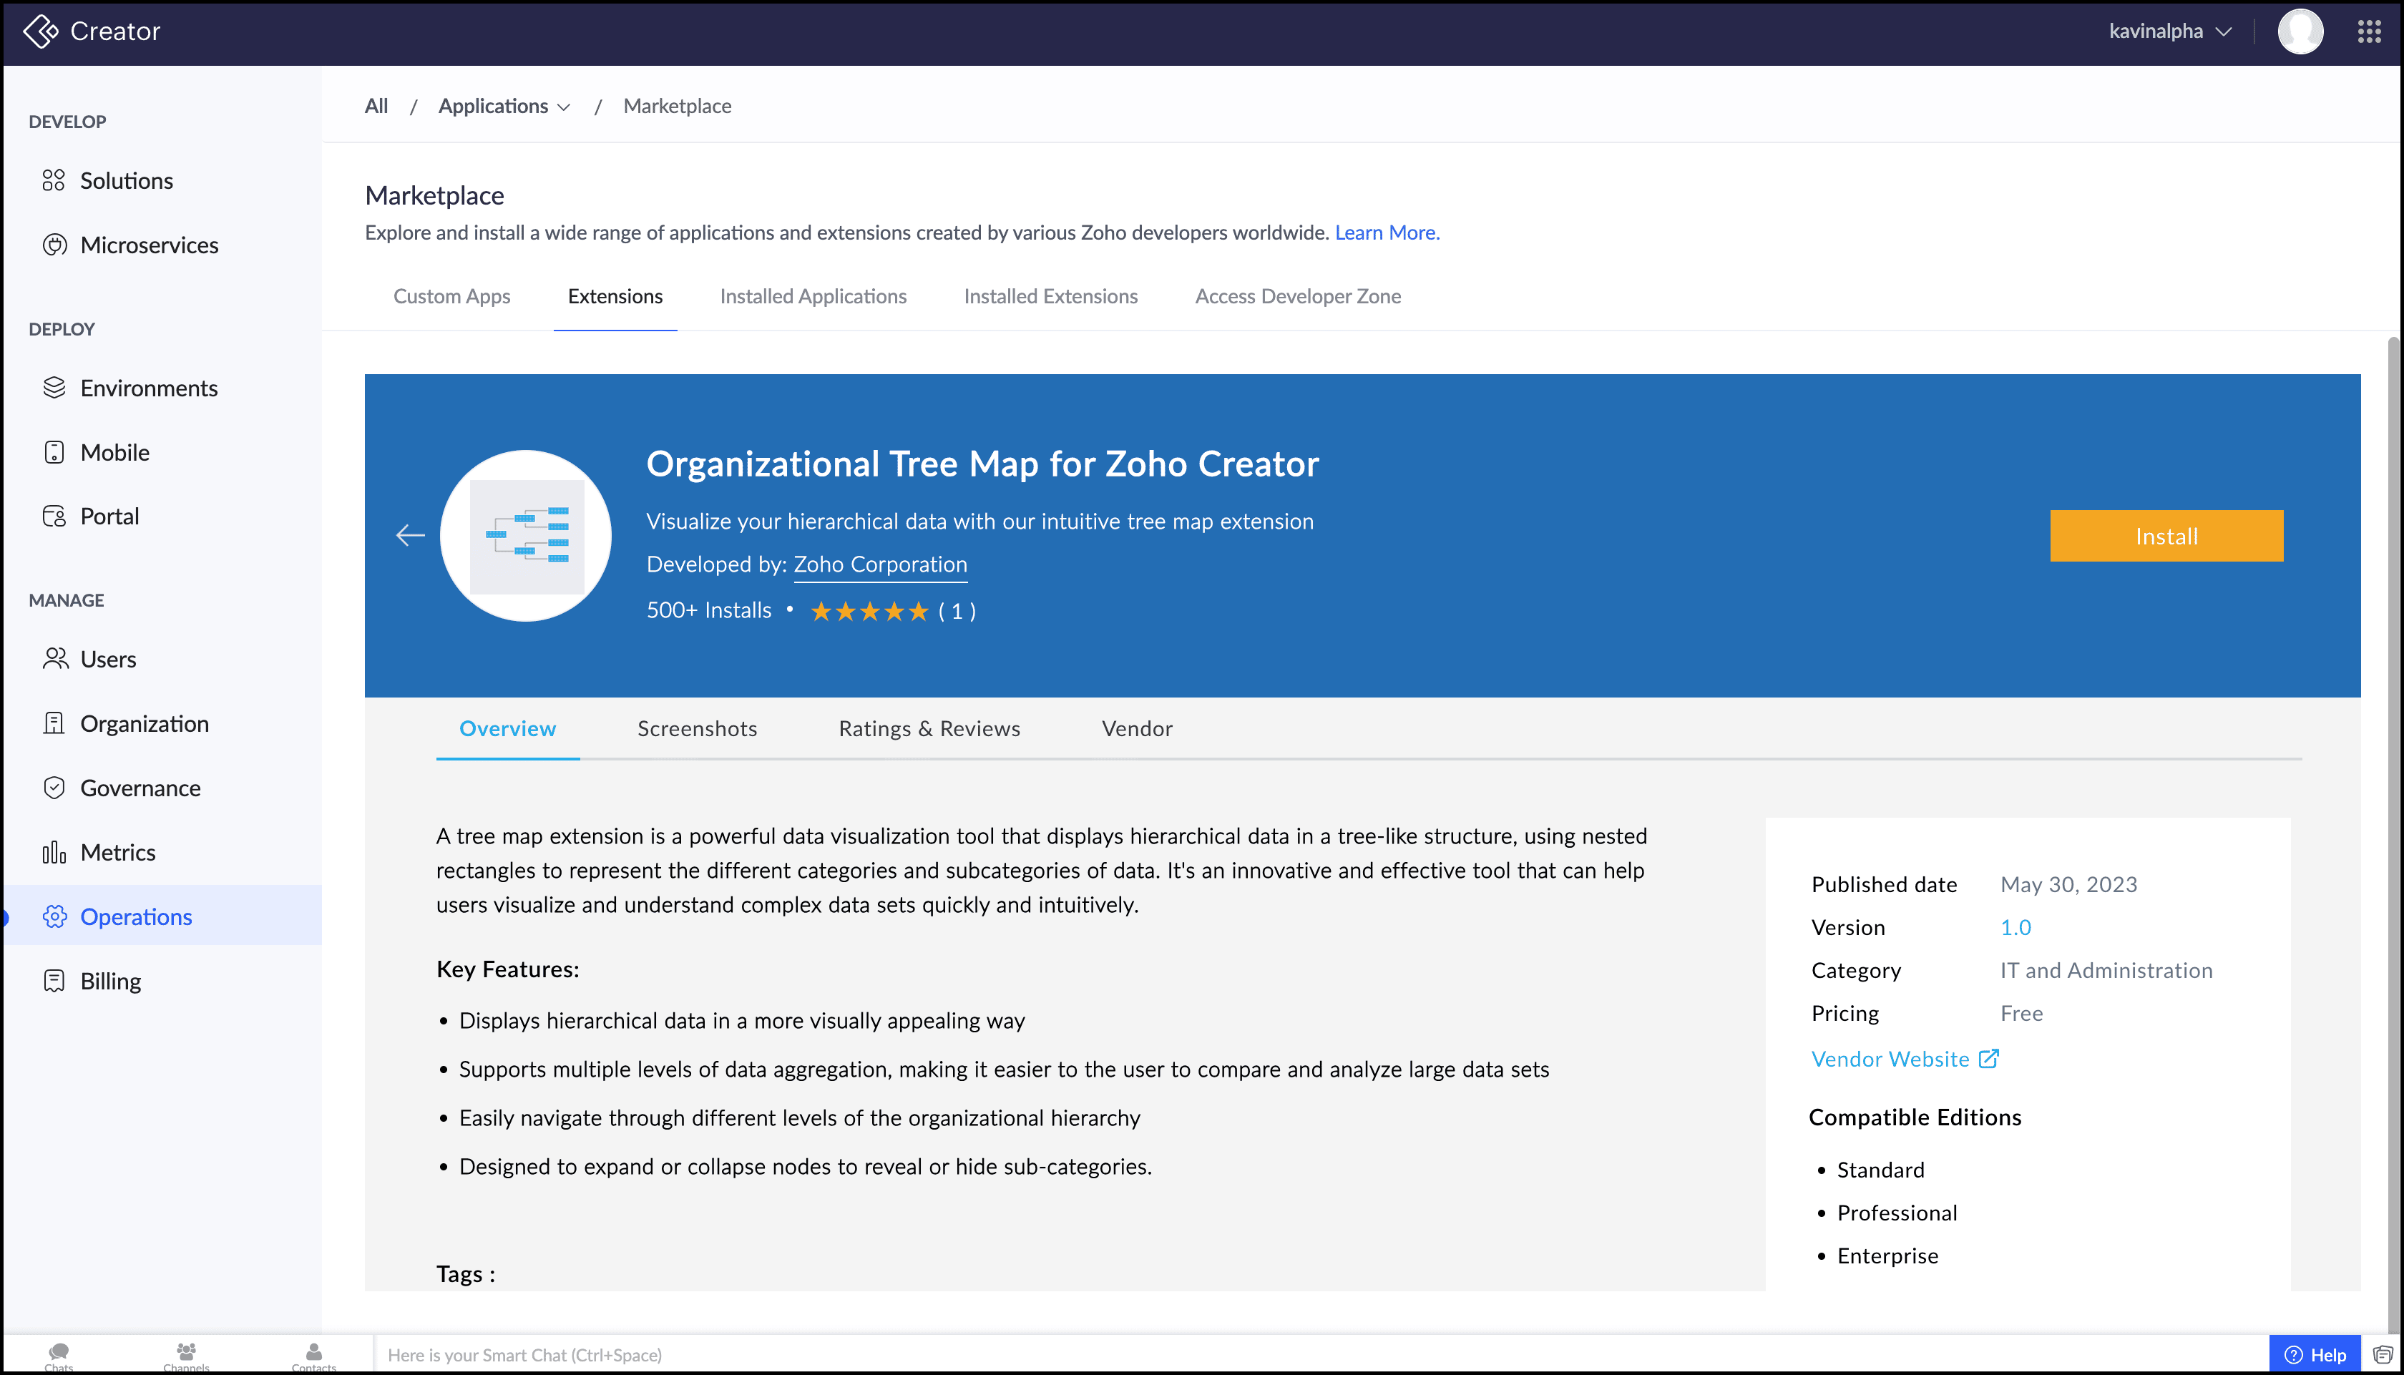Click the orange Install button

pos(2166,537)
